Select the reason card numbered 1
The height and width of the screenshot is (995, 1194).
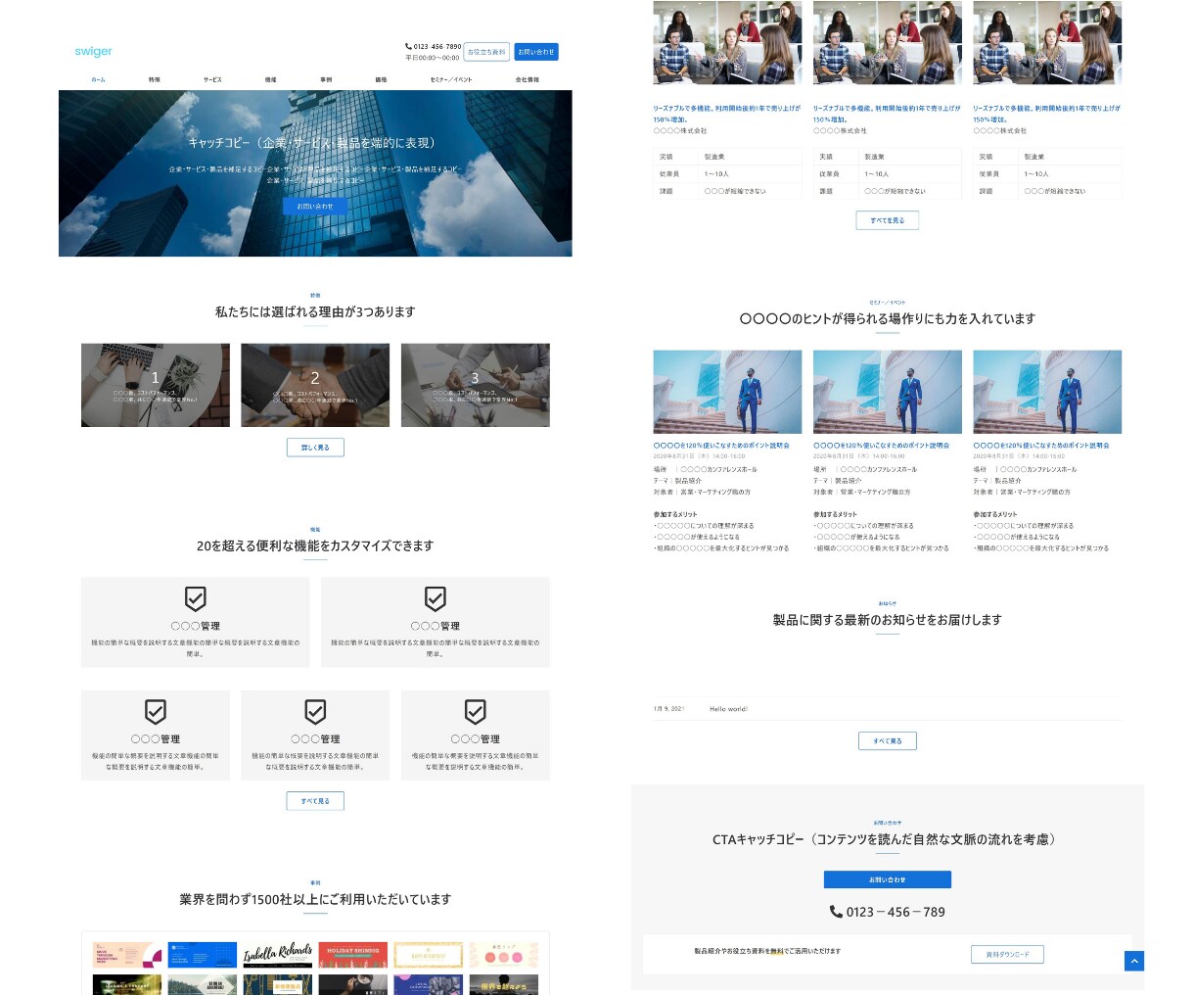click(156, 385)
